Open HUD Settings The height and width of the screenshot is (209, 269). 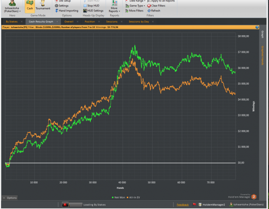point(93,11)
